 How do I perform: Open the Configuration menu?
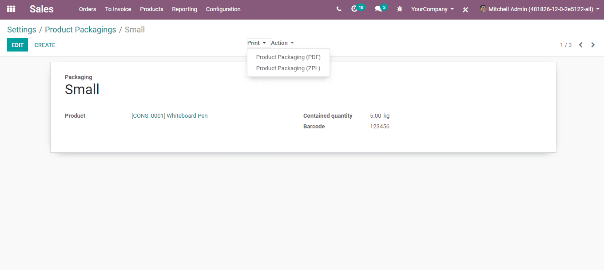[x=223, y=9]
